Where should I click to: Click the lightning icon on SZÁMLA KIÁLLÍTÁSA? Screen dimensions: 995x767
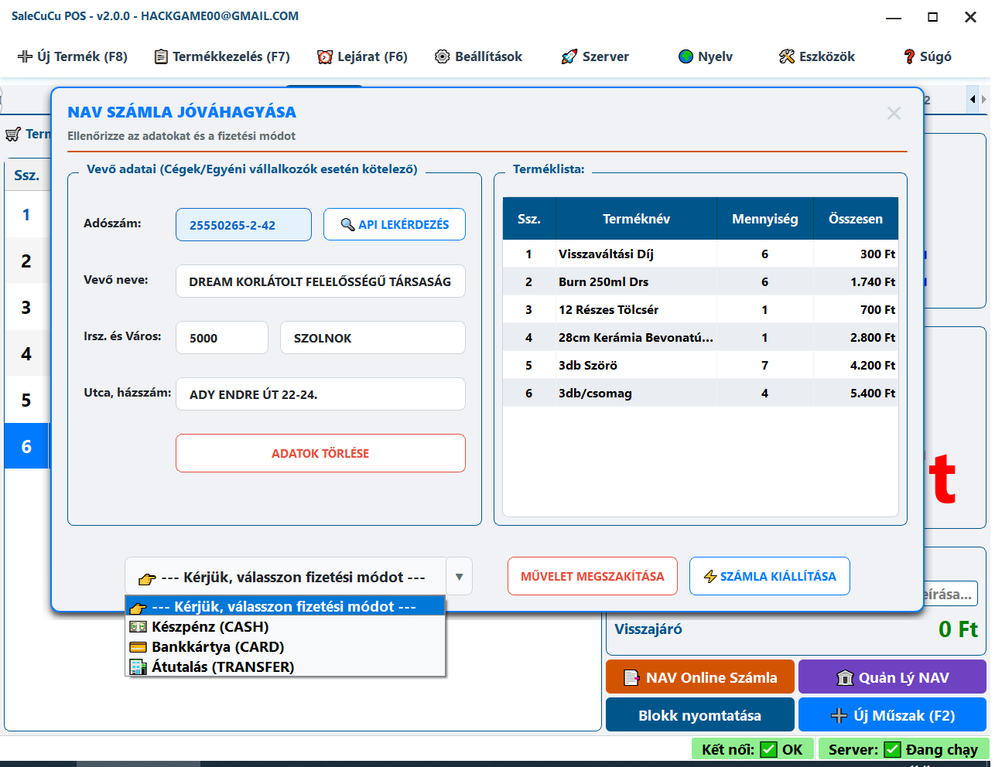(x=710, y=576)
